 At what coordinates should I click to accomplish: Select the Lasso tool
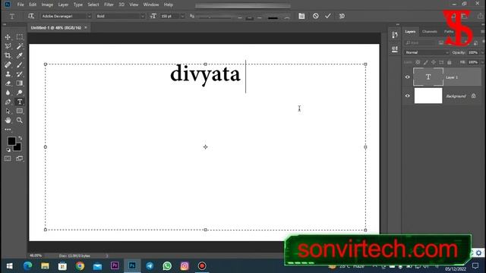point(8,46)
